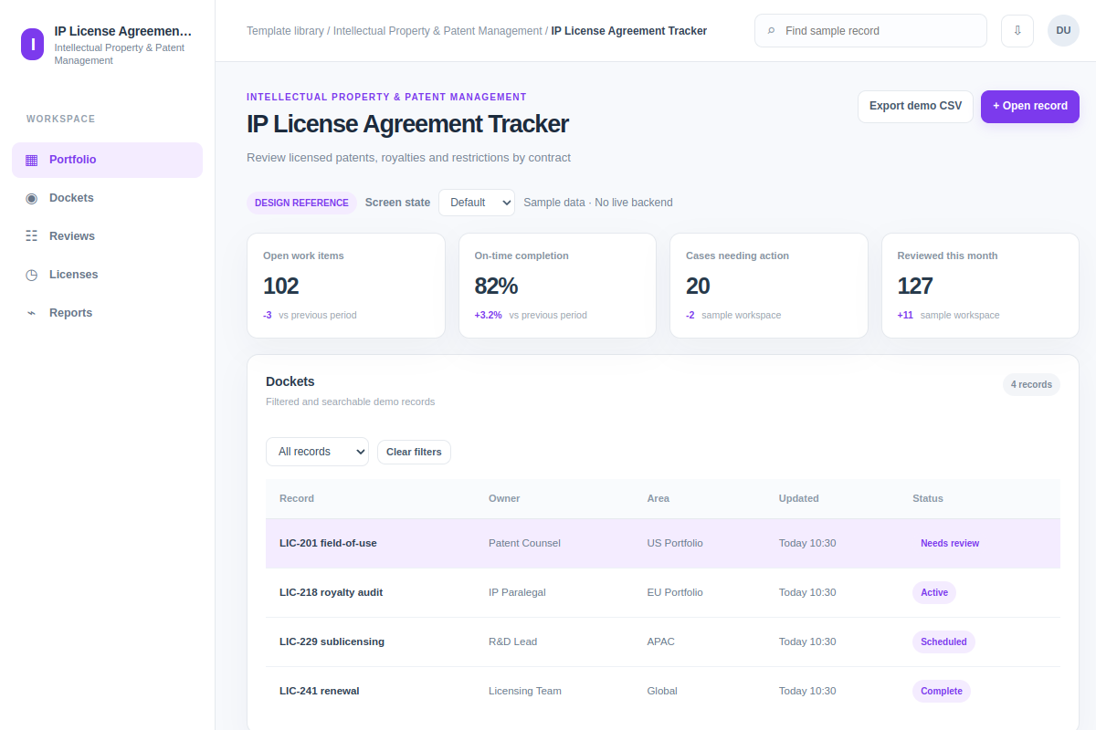Screen dimensions: 1096x730
Task: Open Reviews from the sidebar
Action: (x=107, y=236)
